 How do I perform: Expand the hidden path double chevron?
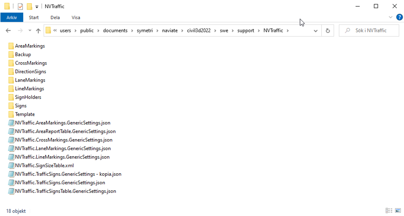click(55, 30)
